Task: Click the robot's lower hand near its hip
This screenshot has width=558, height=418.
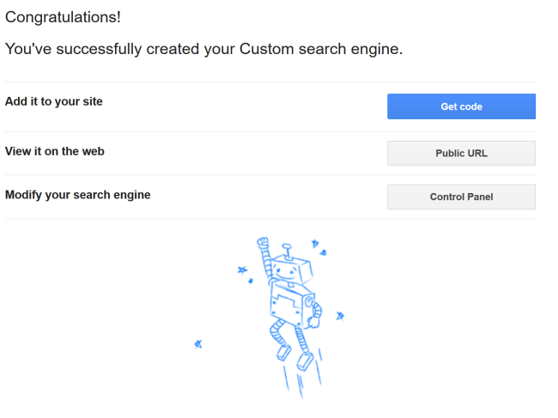Action: coord(313,322)
